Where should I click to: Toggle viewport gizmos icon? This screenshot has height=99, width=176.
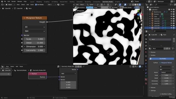click(120, 5)
